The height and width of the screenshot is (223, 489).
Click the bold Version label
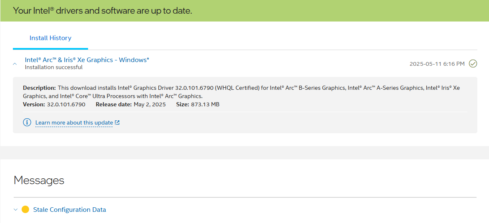(x=34, y=105)
